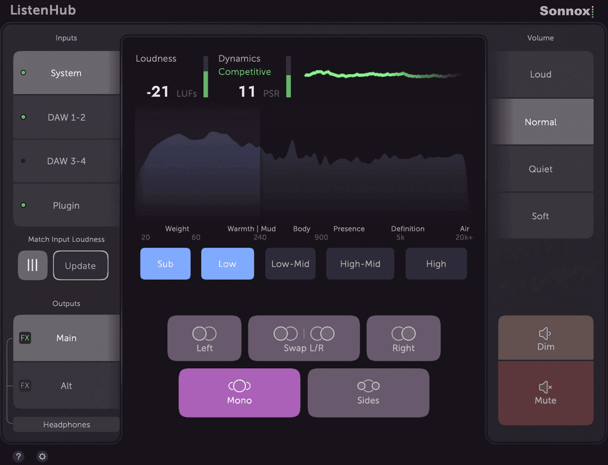Choose the Quiet volume preset

[x=541, y=170]
